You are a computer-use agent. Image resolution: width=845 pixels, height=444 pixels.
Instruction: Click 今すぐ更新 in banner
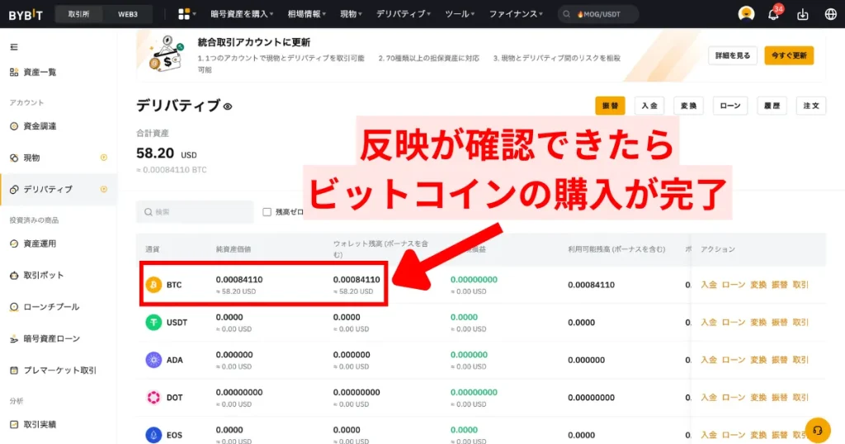pos(789,55)
